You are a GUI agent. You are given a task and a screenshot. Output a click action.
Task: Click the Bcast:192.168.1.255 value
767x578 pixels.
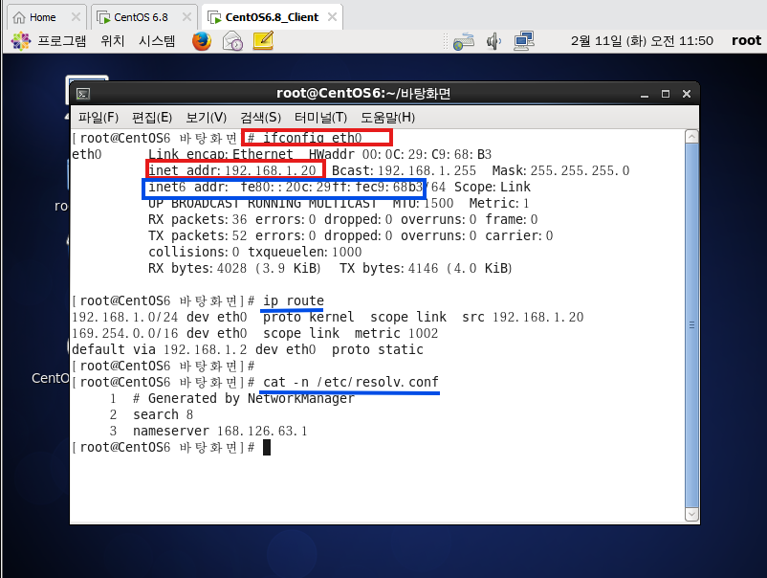click(x=404, y=170)
